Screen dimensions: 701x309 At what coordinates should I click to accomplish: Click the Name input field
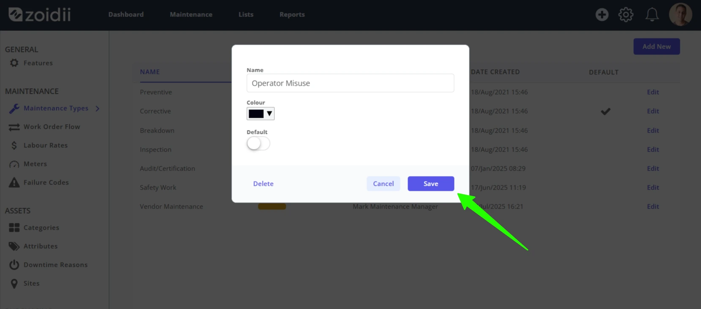point(350,83)
